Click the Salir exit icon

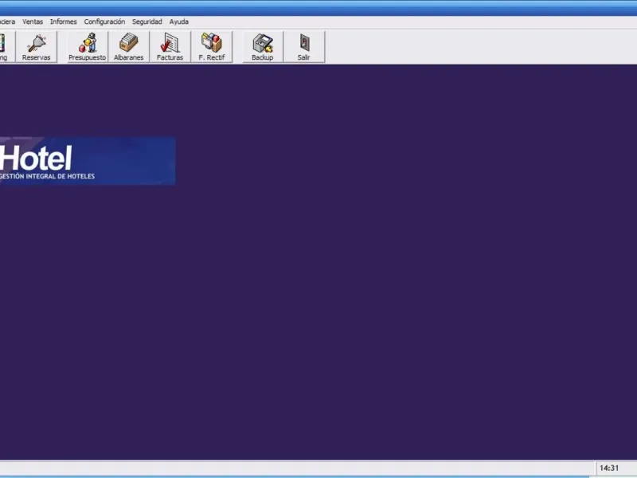pyautogui.click(x=304, y=47)
